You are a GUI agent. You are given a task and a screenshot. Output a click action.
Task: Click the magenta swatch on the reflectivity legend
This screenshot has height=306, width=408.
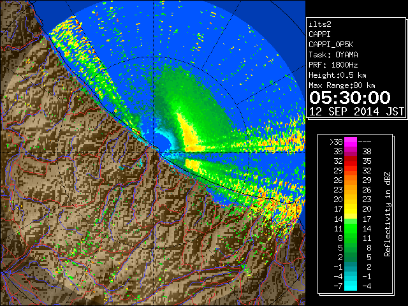[x=351, y=142]
